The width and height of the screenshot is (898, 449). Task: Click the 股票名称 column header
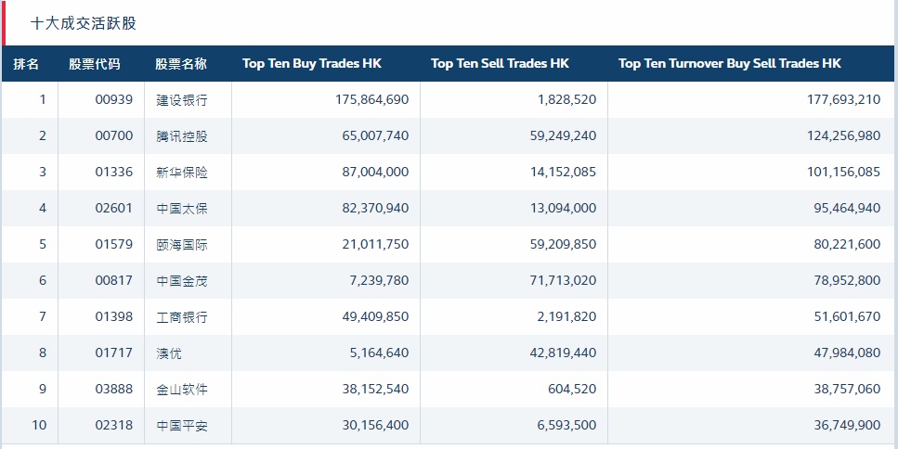tap(181, 64)
